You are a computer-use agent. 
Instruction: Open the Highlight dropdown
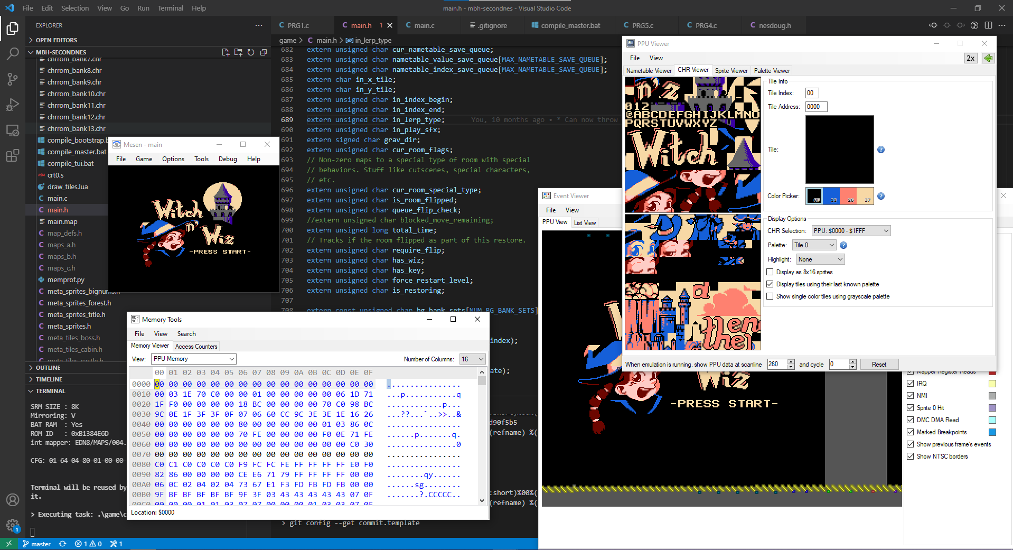[820, 259]
